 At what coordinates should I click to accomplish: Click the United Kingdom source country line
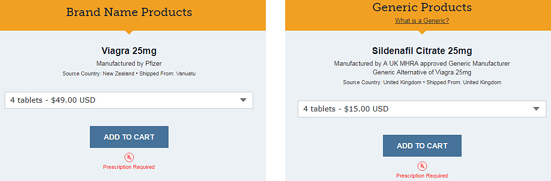coord(422,83)
